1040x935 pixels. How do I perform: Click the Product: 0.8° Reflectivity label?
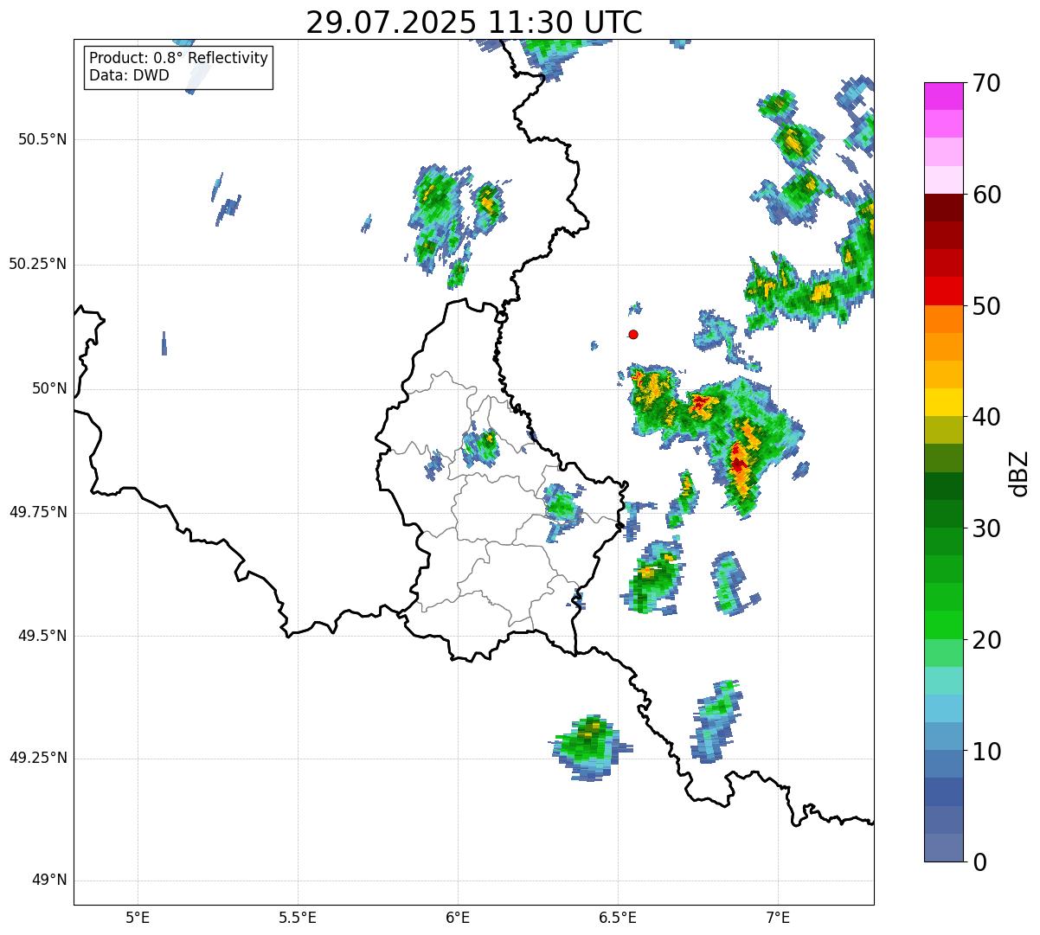click(x=179, y=59)
